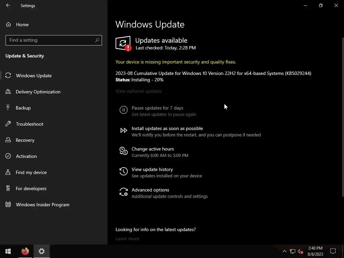Click the Delivery Optimization icon
The height and width of the screenshot is (258, 344).
click(8, 91)
